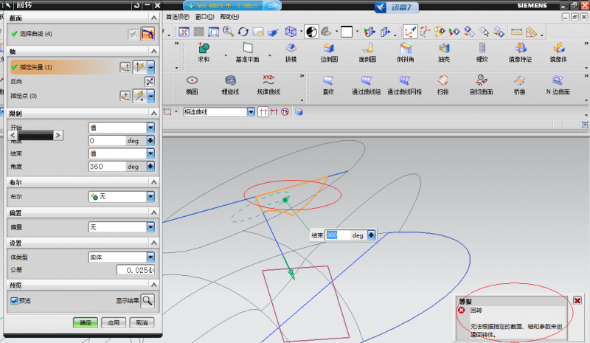Click the 反向 reverse direction icon
The height and width of the screenshot is (343, 590).
(150, 81)
